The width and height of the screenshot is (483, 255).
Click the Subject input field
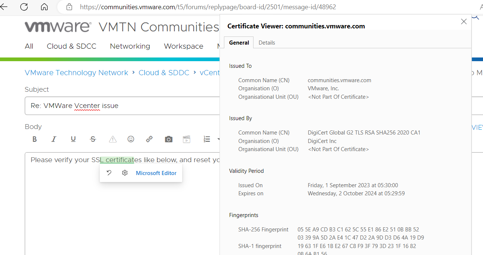coord(111,106)
